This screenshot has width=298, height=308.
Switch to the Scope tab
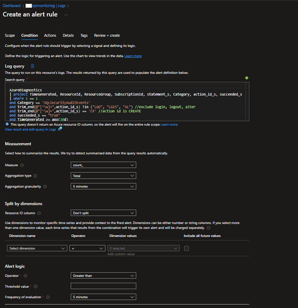10,36
